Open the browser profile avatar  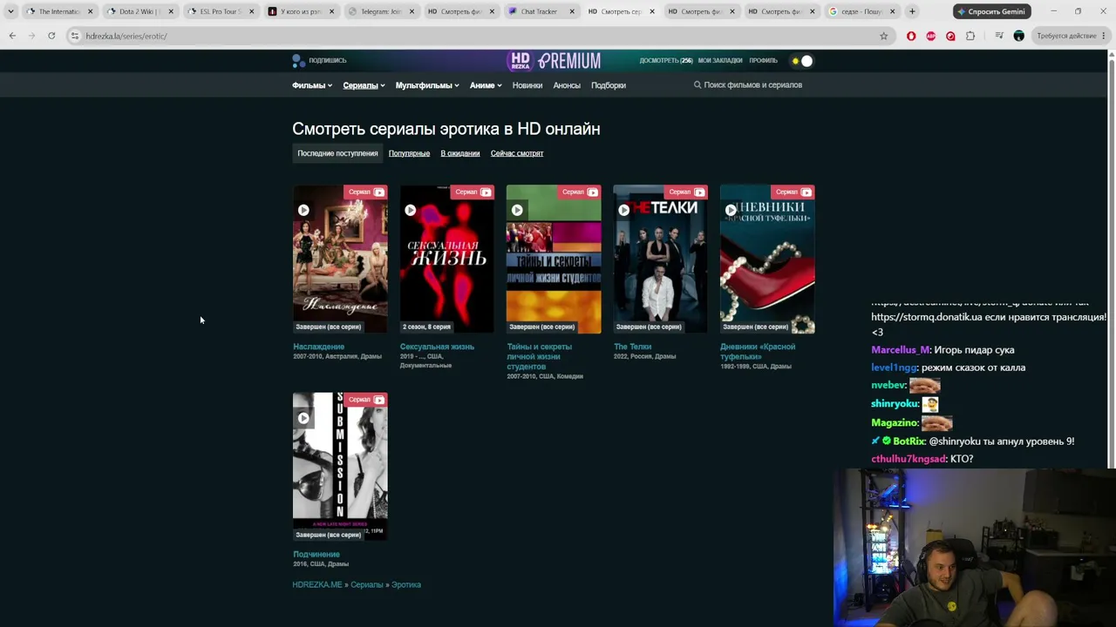click(1018, 36)
